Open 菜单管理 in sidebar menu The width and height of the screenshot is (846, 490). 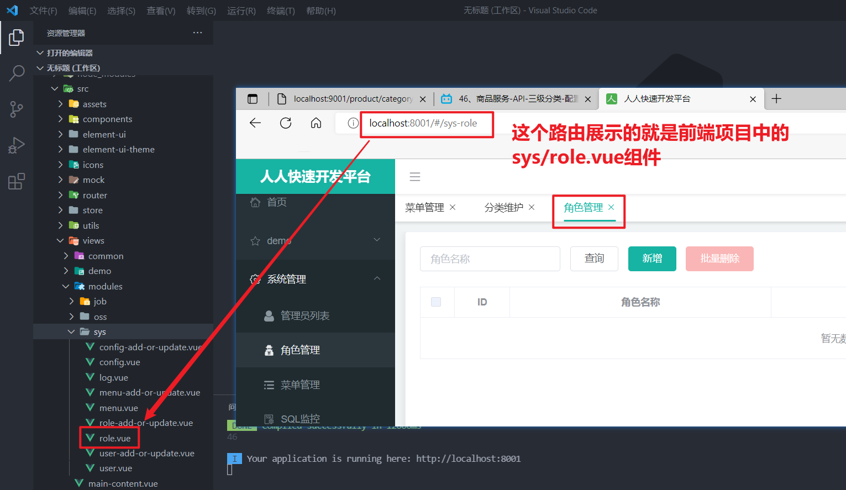coord(316,385)
